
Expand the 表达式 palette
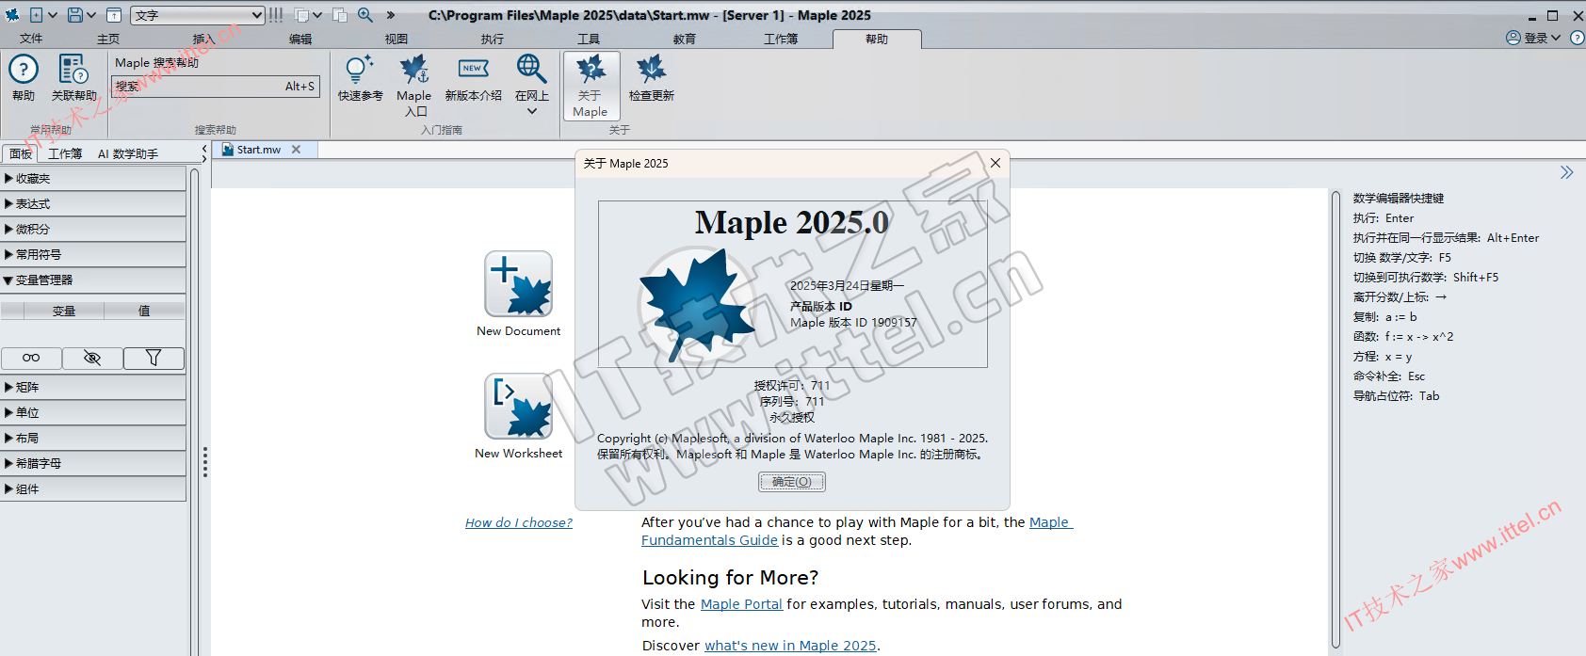click(93, 204)
